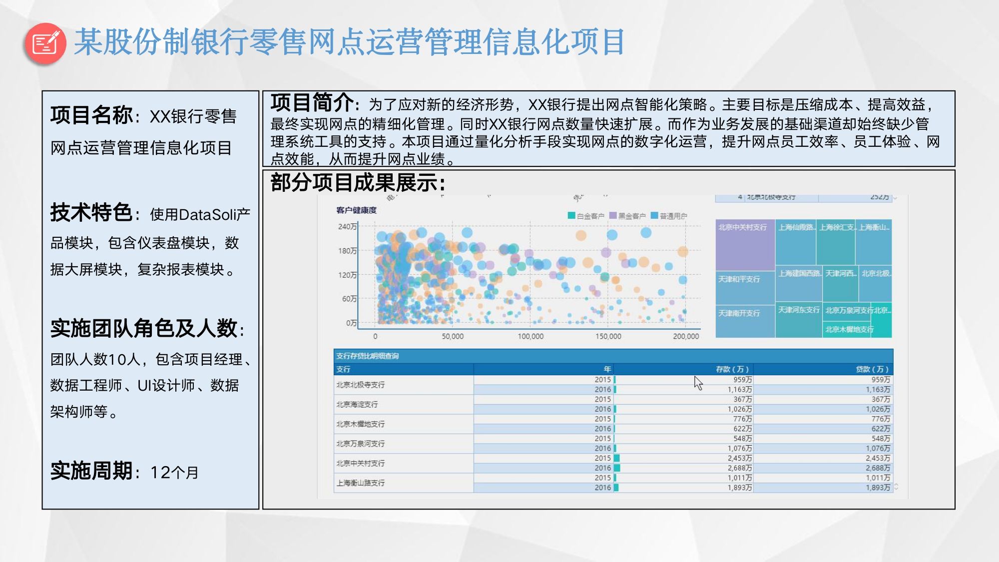Image resolution: width=999 pixels, height=562 pixels.
Task: Click the 上海仙霞路 treemap tile
Action: click(795, 242)
